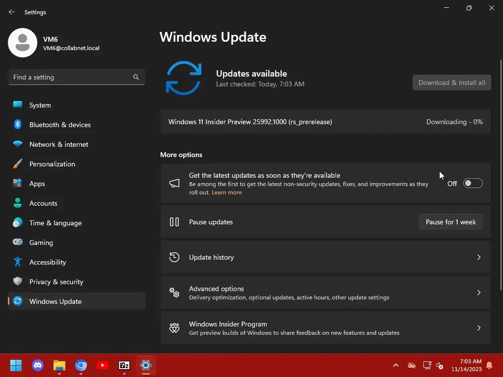Click the Apps icon in sidebar

click(x=18, y=184)
